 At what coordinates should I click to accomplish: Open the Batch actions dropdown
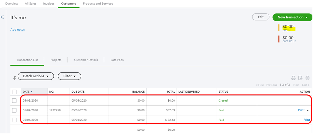36,76
